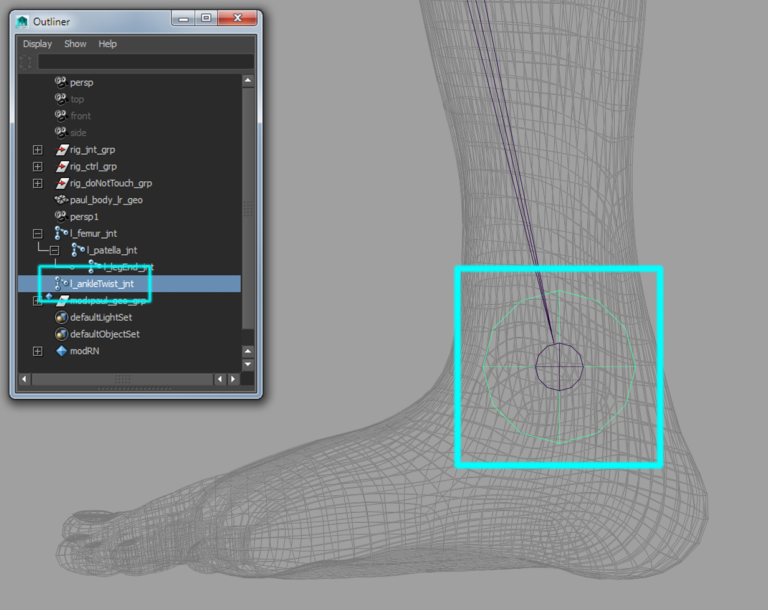The width and height of the screenshot is (768, 610).
Task: Click the horizontal scrollbar left arrow at far left
Action: [24, 379]
